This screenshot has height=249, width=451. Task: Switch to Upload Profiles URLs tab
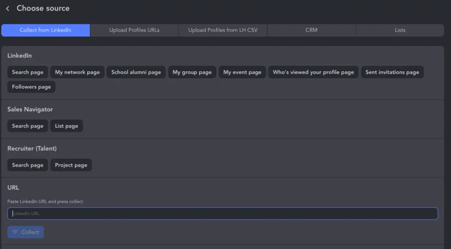134,30
